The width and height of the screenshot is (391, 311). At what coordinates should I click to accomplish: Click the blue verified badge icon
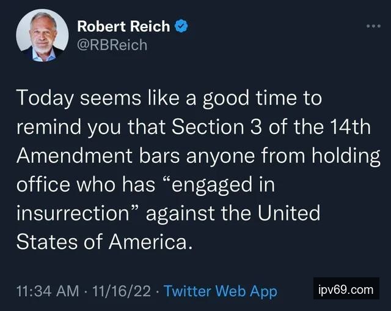[181, 26]
